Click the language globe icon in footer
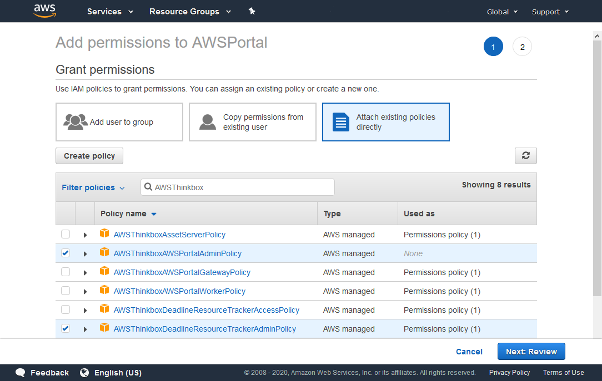 (x=84, y=373)
